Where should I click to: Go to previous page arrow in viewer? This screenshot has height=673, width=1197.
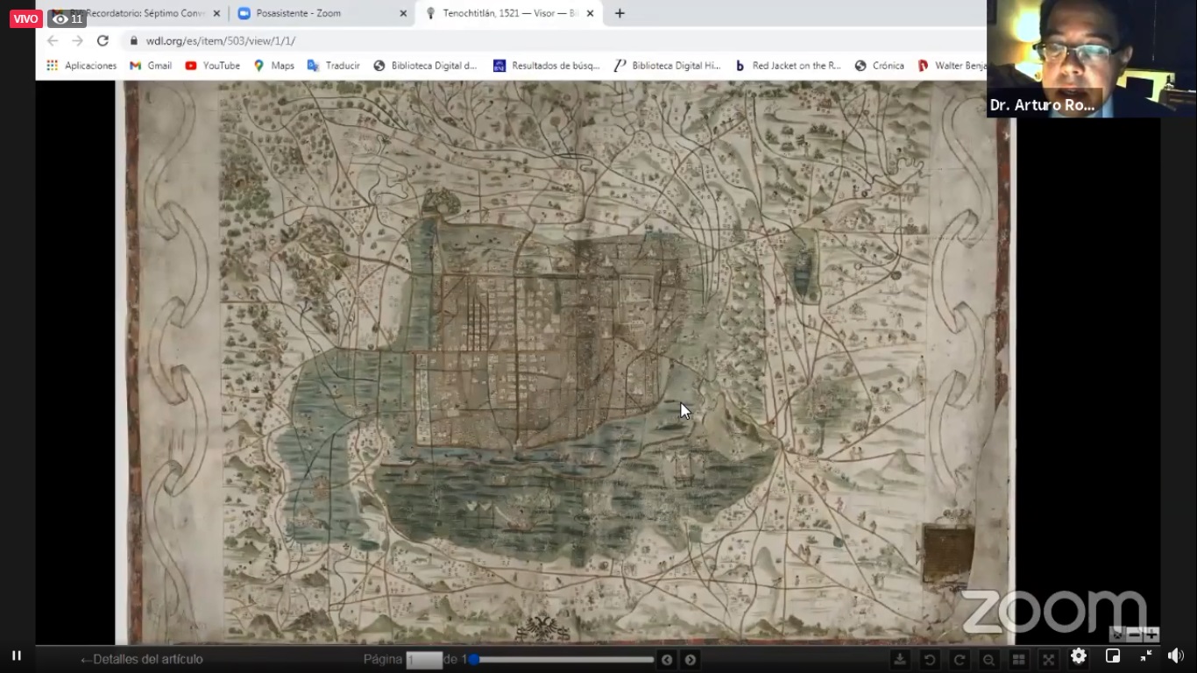tap(667, 660)
